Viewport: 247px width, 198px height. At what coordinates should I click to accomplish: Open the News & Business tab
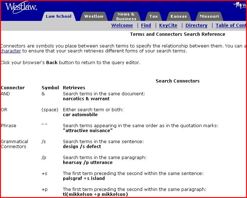126,16
